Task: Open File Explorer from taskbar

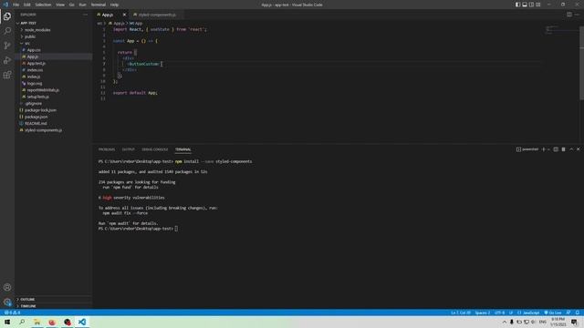Action: click(37, 322)
